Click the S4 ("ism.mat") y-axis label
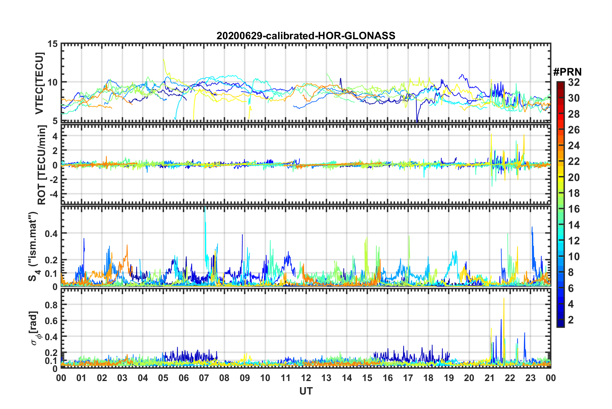The image size is (612, 409). pyautogui.click(x=34, y=247)
